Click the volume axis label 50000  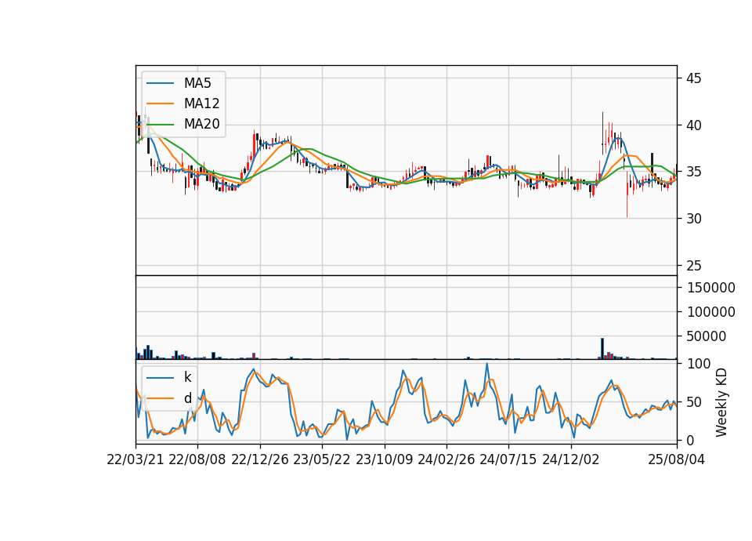coord(706,336)
